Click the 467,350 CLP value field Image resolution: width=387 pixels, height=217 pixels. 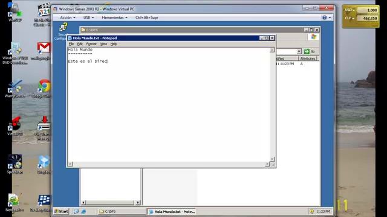click(367, 18)
